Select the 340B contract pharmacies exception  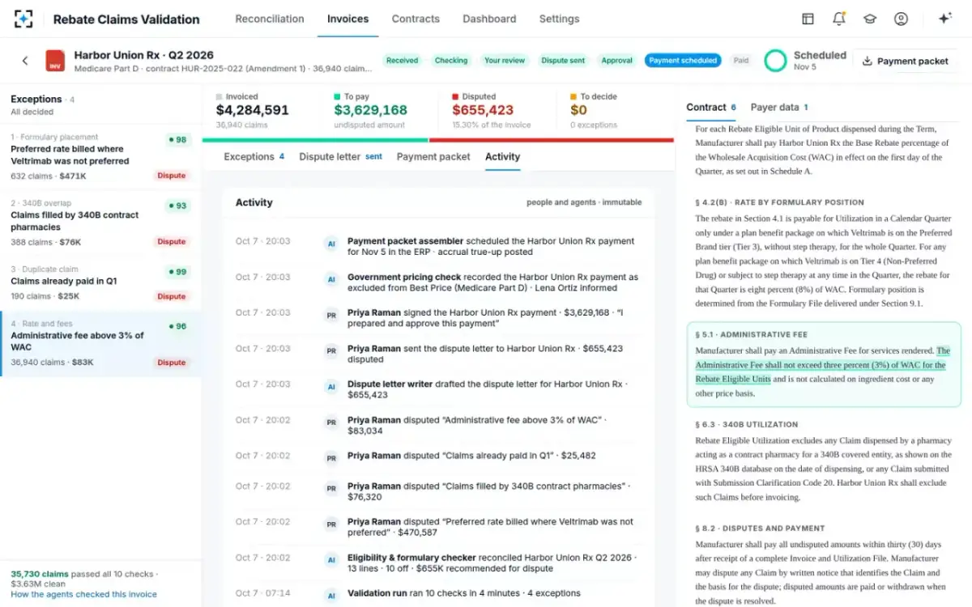pos(100,223)
